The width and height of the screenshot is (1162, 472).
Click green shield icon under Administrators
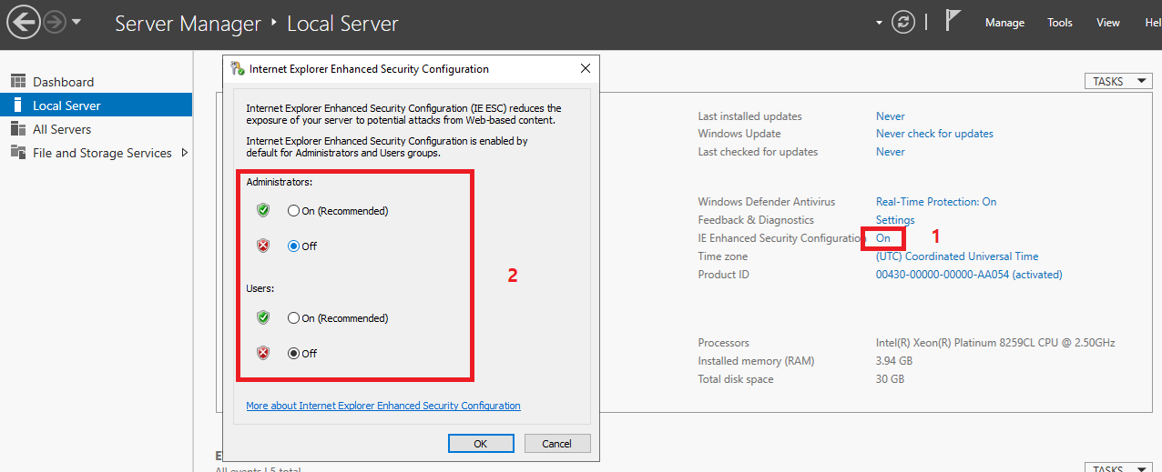coord(263,210)
